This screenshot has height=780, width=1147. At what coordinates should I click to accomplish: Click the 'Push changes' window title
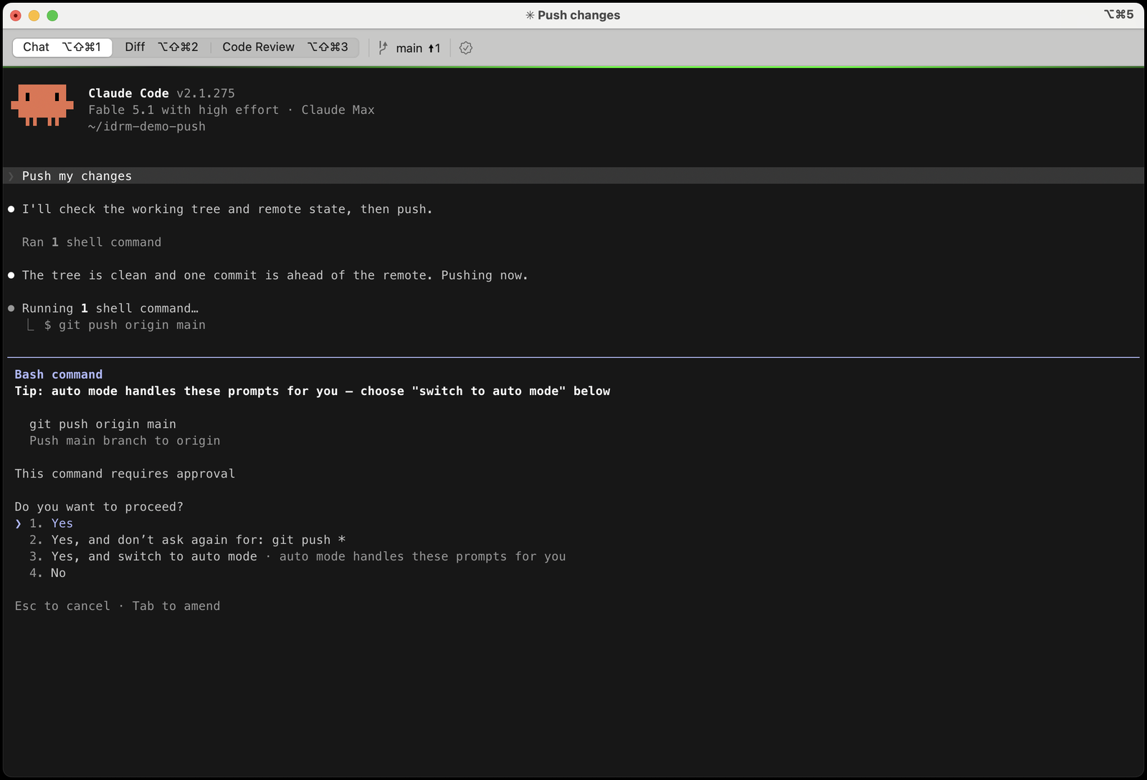click(579, 15)
